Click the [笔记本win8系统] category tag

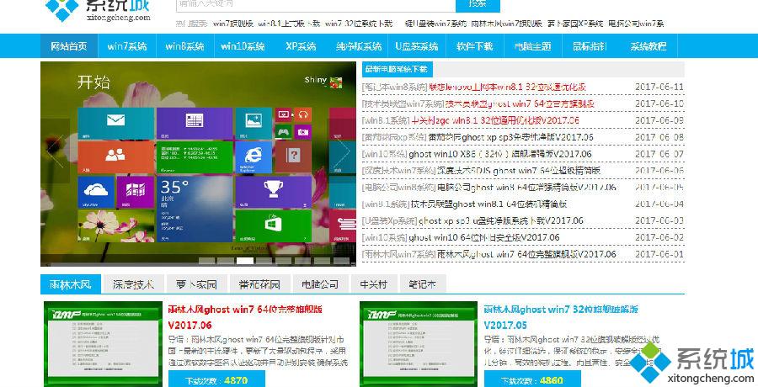(394, 87)
